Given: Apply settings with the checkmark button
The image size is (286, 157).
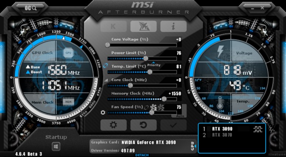Looking at the screenshot, I should coord(174,125).
